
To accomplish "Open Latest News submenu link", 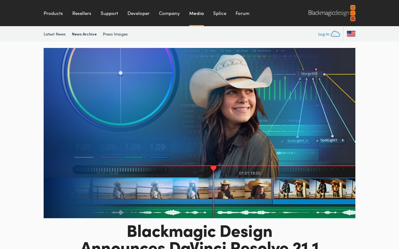I will [55, 34].
